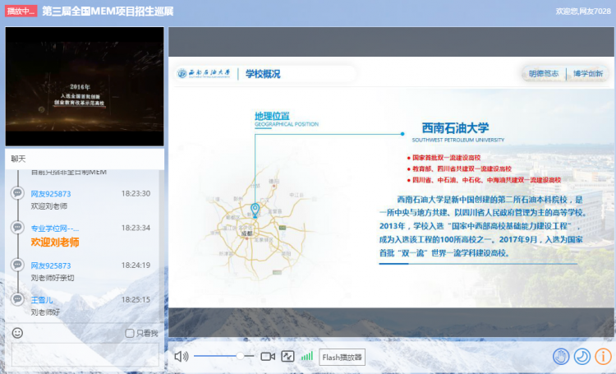
Task: Mute the speaker volume icon
Action: tap(182, 357)
